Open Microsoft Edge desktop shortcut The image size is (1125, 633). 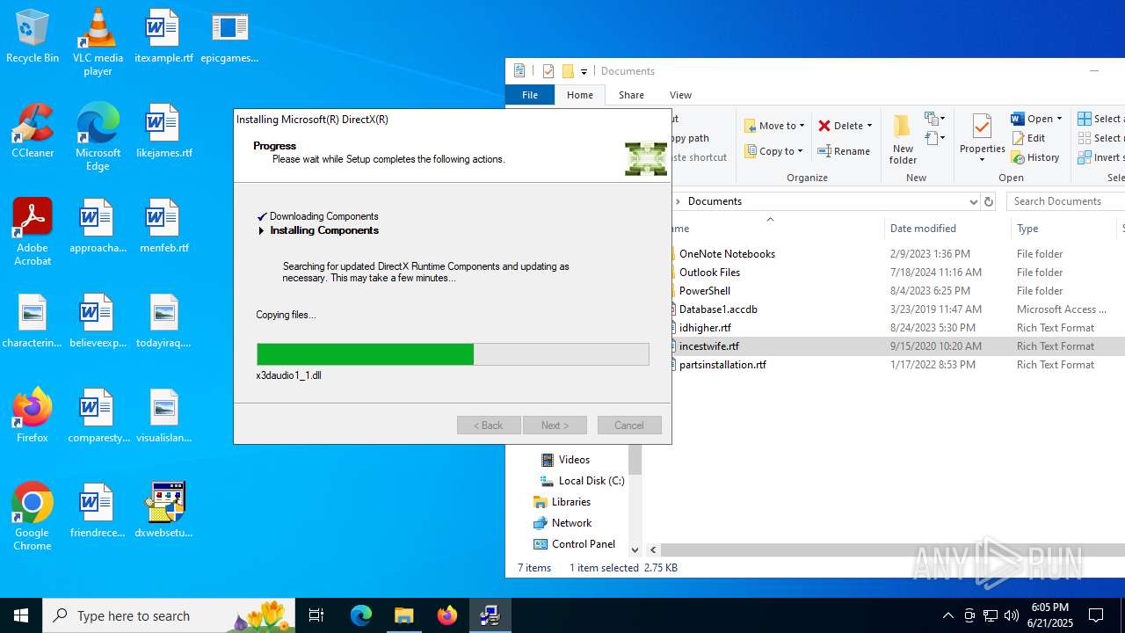click(x=98, y=137)
